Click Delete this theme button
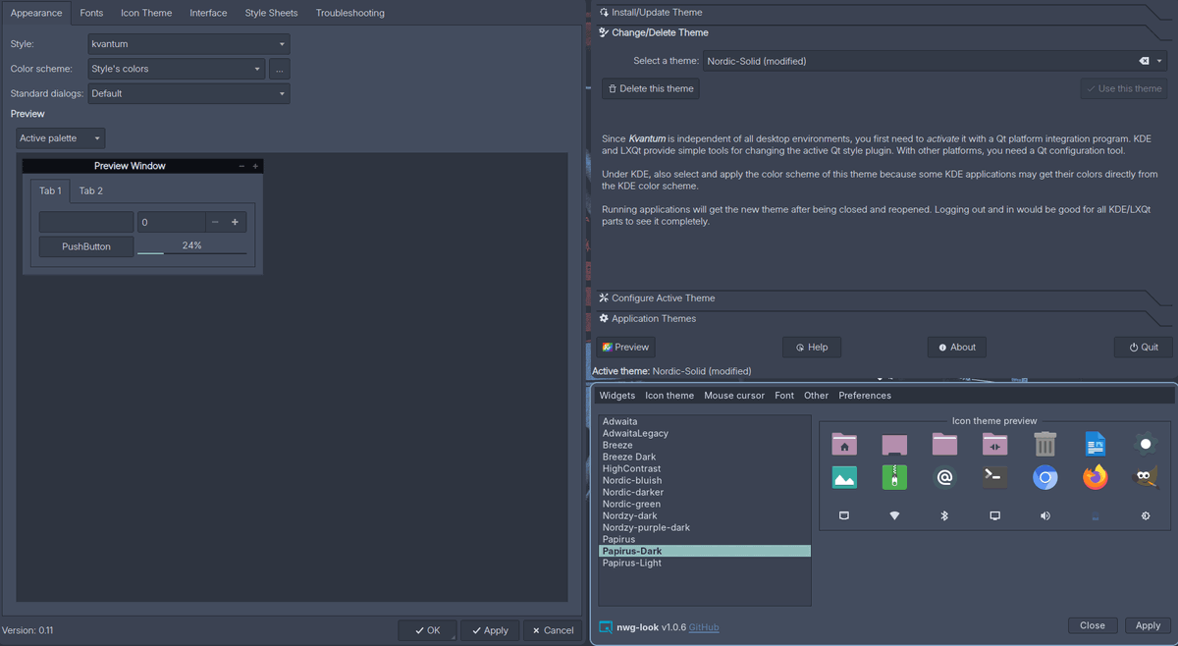1178x646 pixels. [651, 88]
